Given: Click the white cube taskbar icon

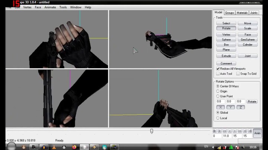Looking at the screenshot, I should point(84,147).
